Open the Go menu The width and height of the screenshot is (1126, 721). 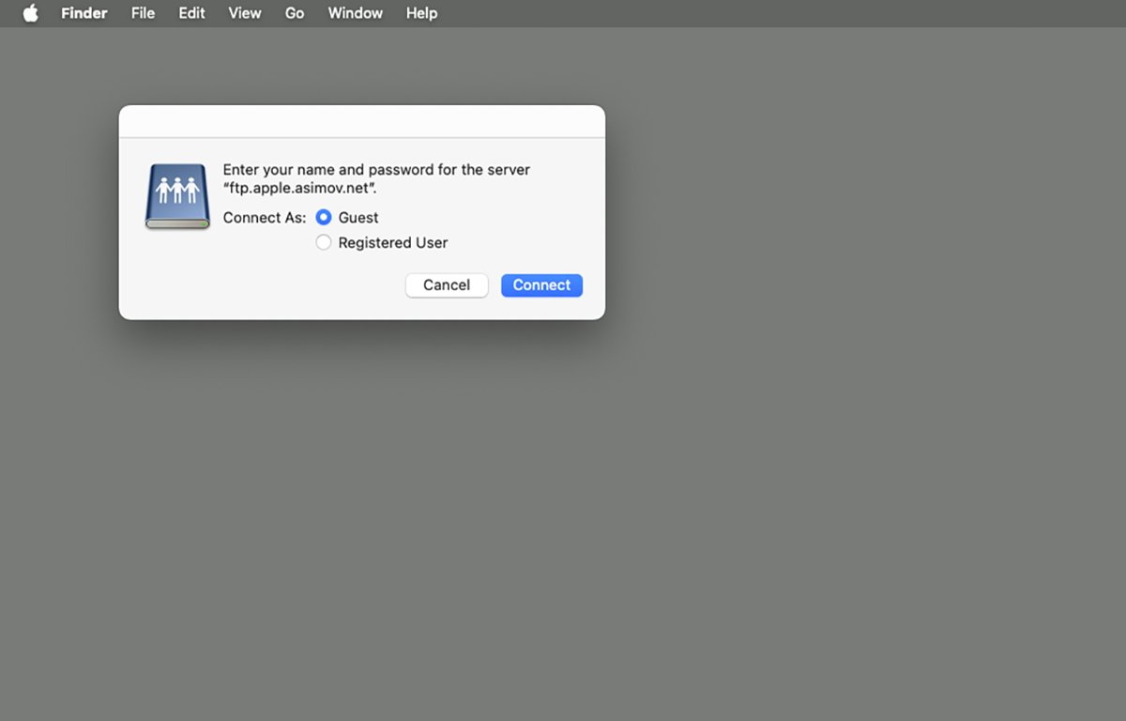[x=295, y=13]
